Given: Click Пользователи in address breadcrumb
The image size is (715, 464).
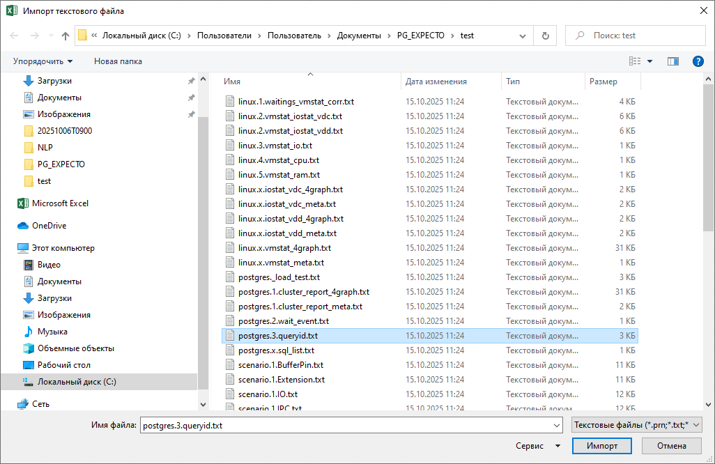Looking at the screenshot, I should 224,36.
